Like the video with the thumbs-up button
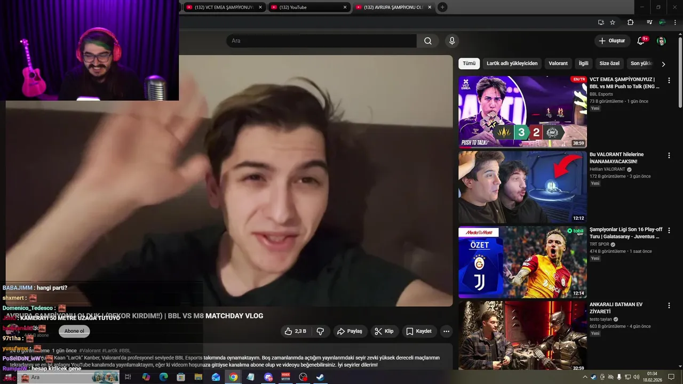The image size is (683, 384). [x=296, y=331]
